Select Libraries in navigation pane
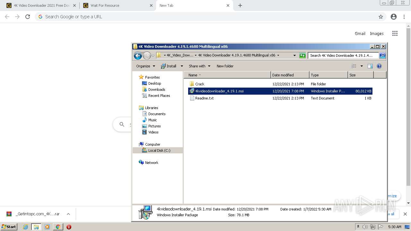The image size is (411, 231). (x=152, y=108)
